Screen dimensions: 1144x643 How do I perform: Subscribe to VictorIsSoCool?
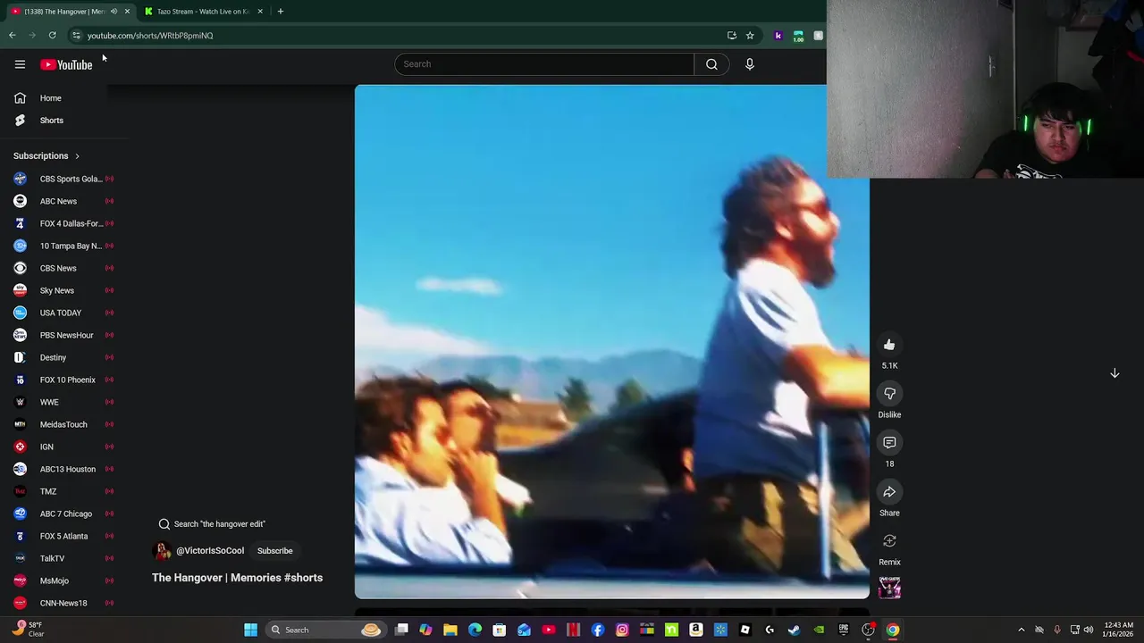[275, 551]
